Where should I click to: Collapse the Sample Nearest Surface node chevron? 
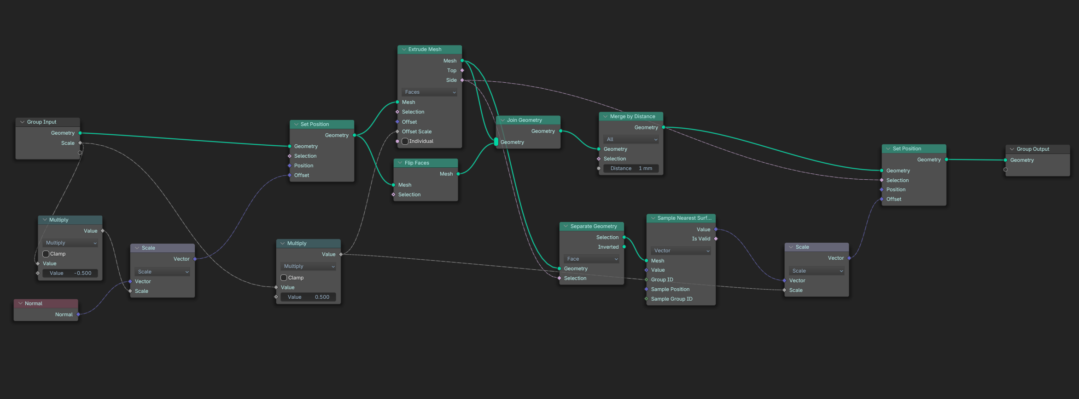[x=653, y=218]
